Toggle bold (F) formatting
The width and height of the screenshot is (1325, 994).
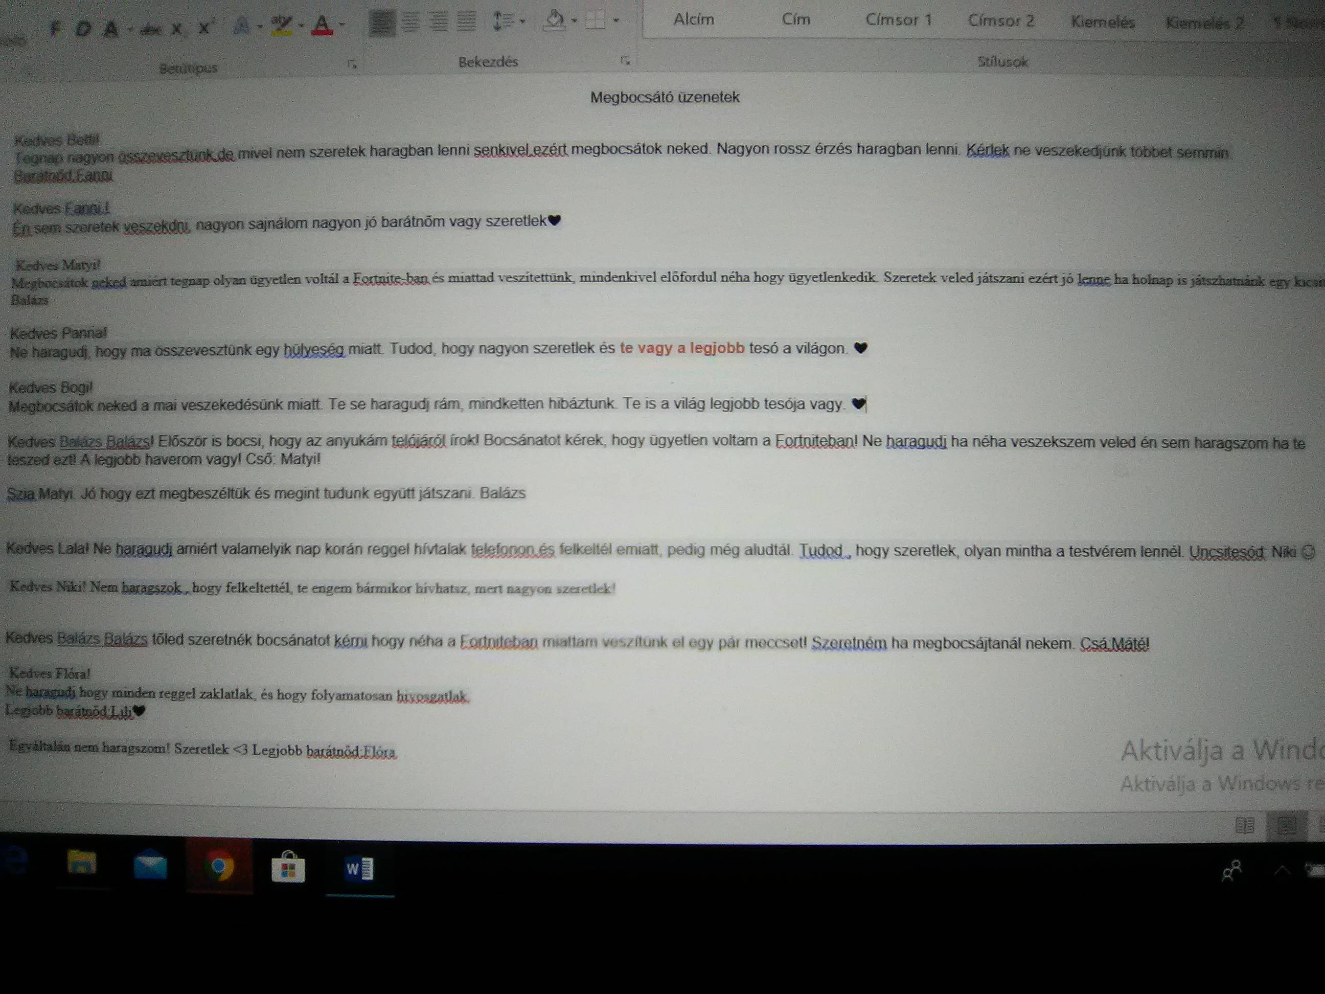pos(55,29)
